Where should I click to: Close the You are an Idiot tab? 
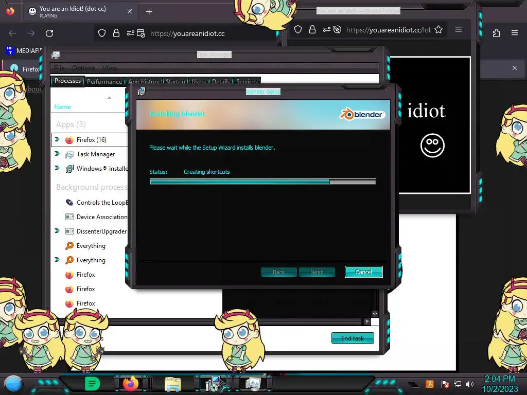pyautogui.click(x=130, y=11)
